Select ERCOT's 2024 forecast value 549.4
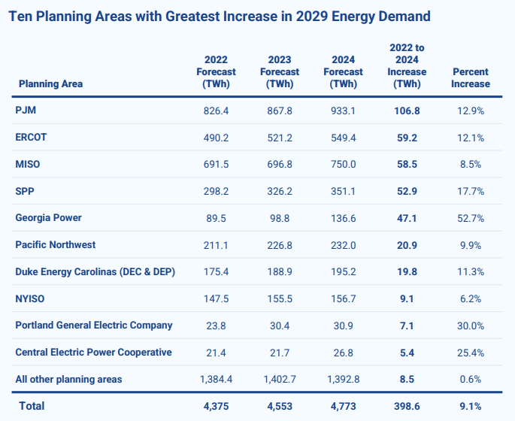The image size is (515, 421). pyautogui.click(x=344, y=138)
